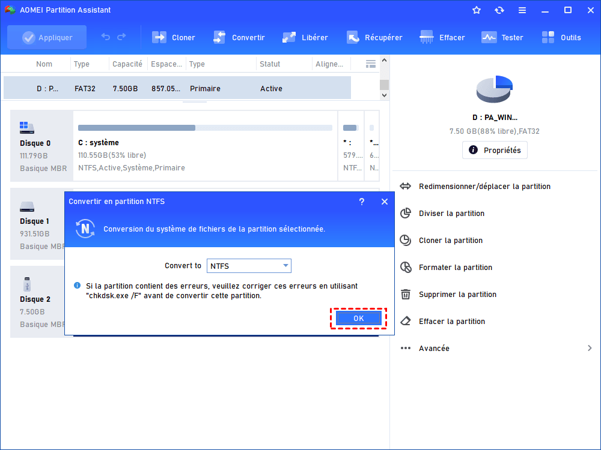Open the Avancée options
This screenshot has width=601, height=450.
[434, 348]
